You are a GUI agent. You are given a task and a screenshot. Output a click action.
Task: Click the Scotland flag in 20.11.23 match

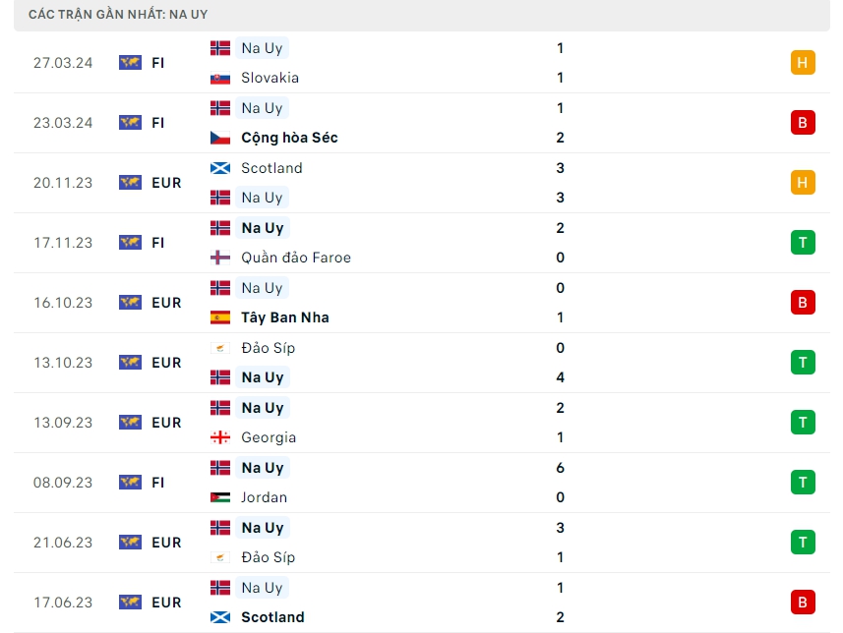[x=220, y=168]
